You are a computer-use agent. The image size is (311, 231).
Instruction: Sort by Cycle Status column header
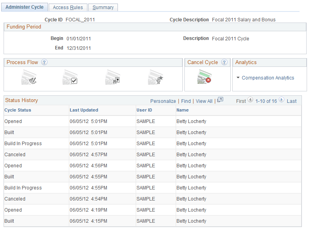click(18, 110)
